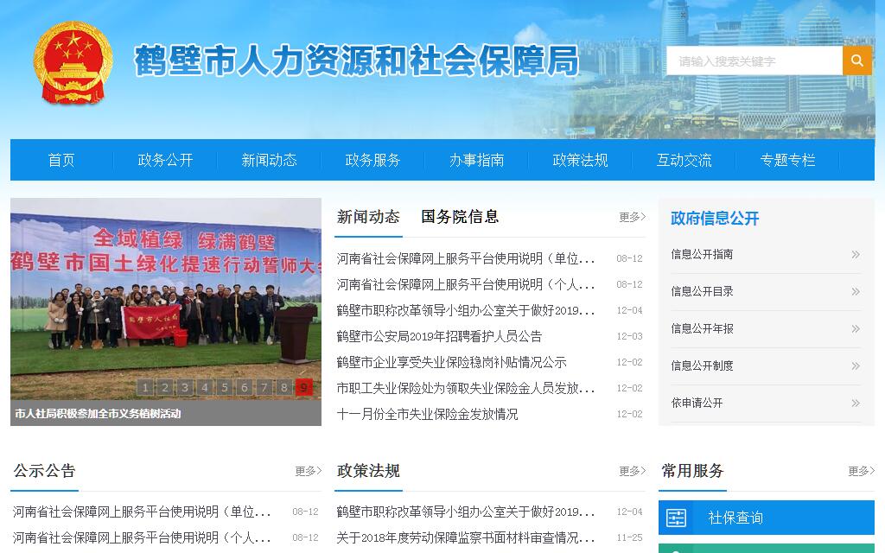Click the tree planting event banner image

pyautogui.click(x=165, y=294)
